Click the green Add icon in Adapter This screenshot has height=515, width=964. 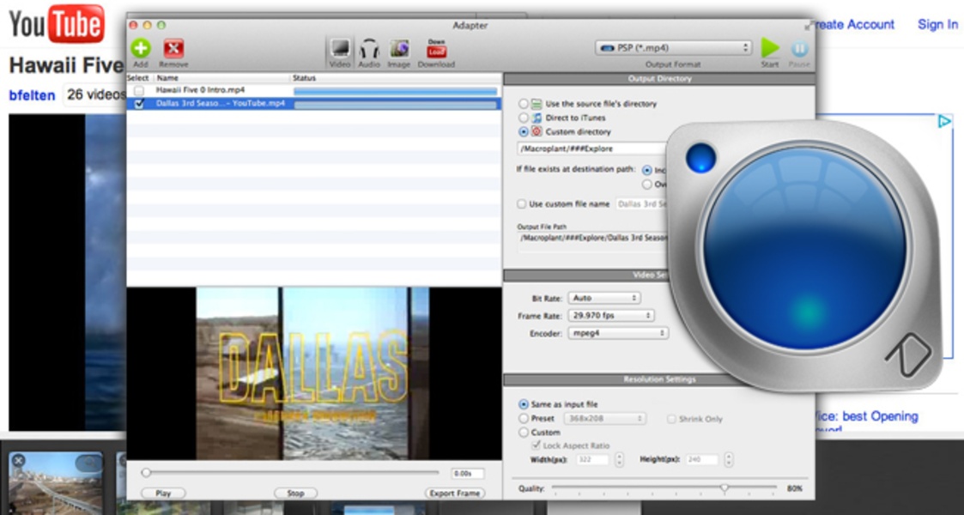[141, 49]
